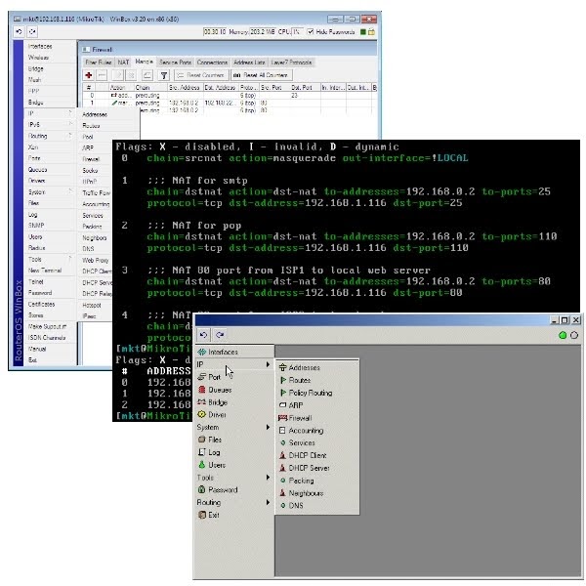Click the green square status indicator in WinBox v3.20
The image size is (586, 586).
pyautogui.click(x=363, y=32)
